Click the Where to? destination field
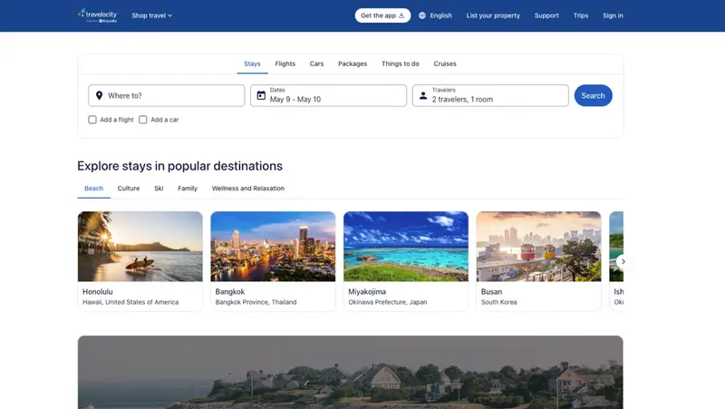This screenshot has height=409, width=725. [167, 95]
